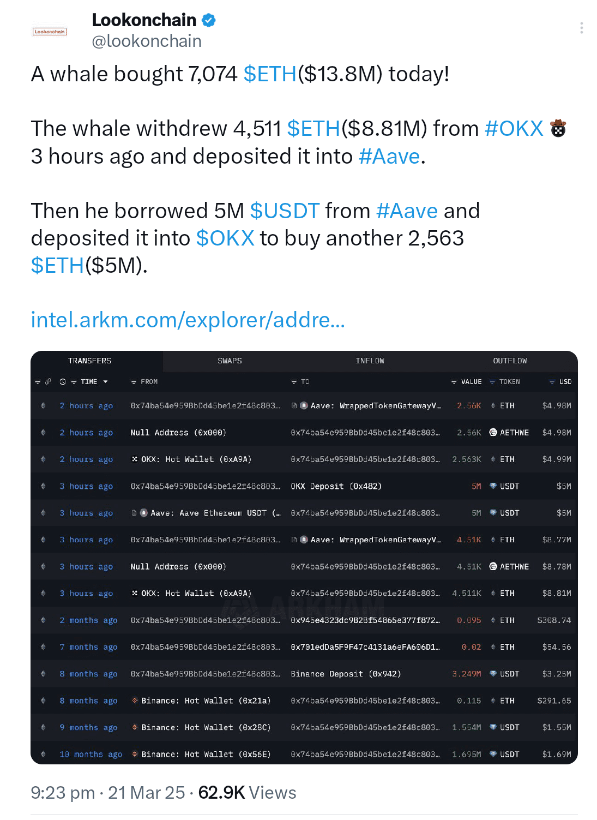
Task: Click the Binance icon on the 8 months ago row
Action: point(135,701)
